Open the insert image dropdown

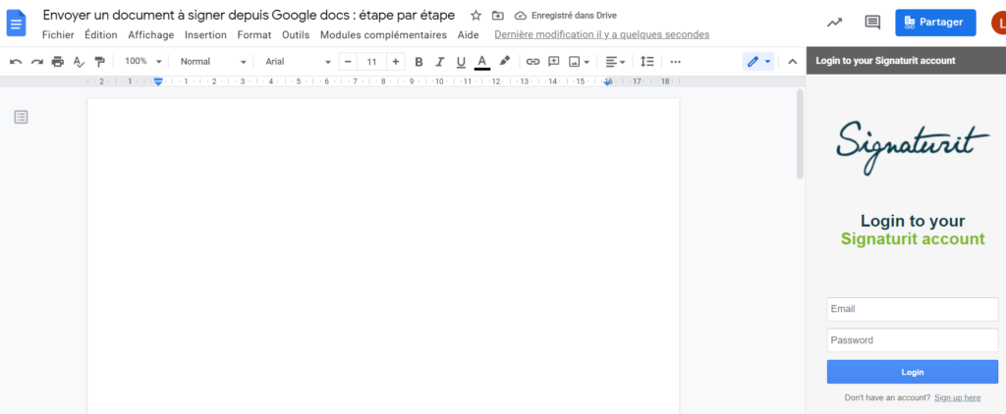click(580, 62)
